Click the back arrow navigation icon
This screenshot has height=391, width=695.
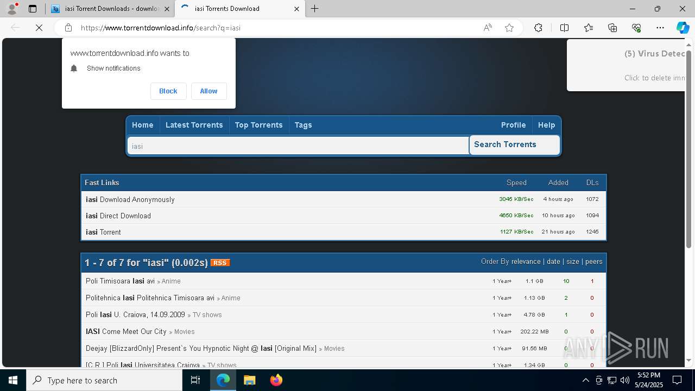15,28
